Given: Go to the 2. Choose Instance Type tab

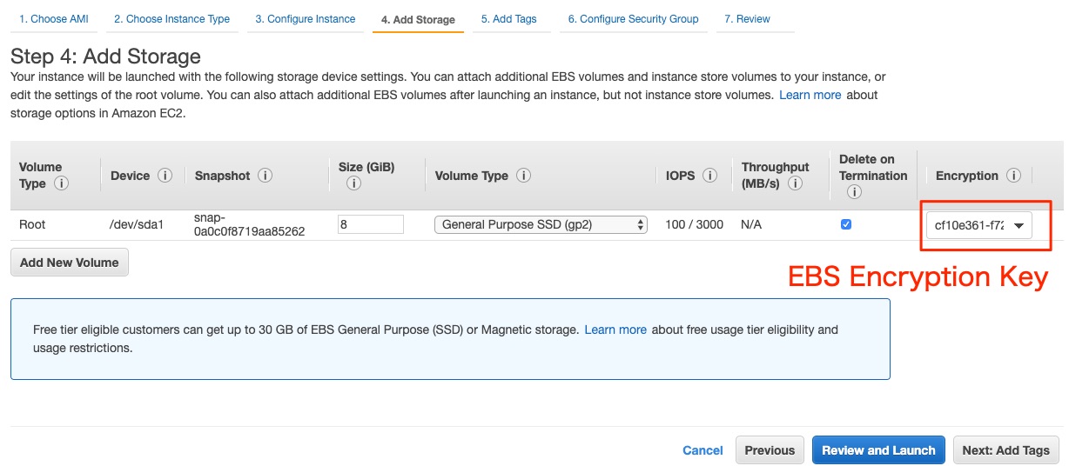Looking at the screenshot, I should 172,19.
